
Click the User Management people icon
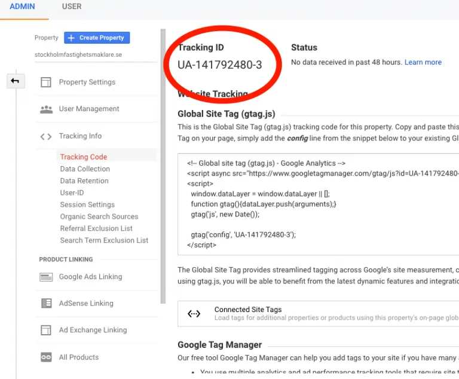[46, 109]
